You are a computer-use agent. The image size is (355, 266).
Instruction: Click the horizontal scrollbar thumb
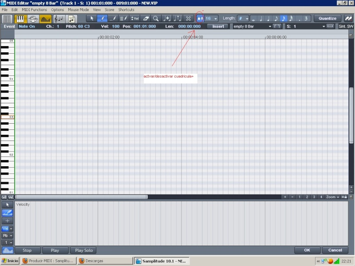tap(82, 197)
